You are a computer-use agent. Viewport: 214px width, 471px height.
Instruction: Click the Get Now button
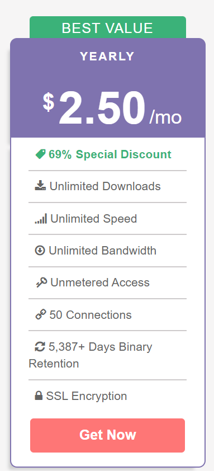107,435
